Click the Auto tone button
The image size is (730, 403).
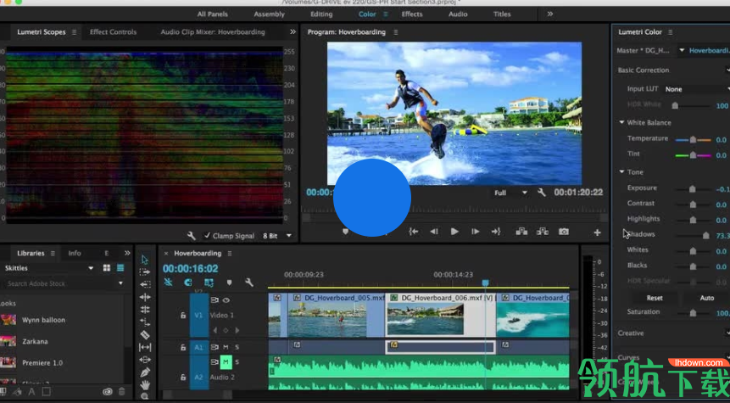coord(707,298)
